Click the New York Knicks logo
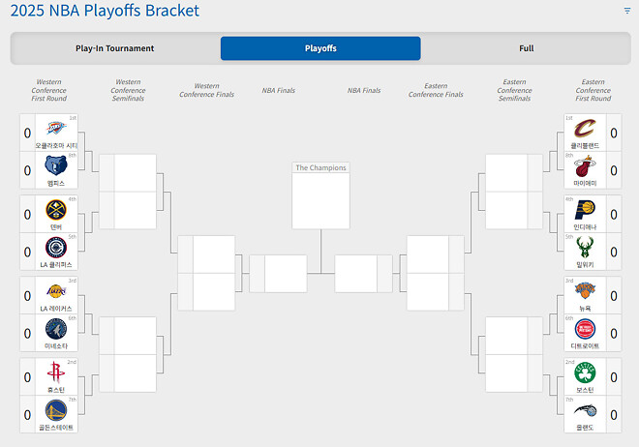The width and height of the screenshot is (639, 447). (585, 290)
